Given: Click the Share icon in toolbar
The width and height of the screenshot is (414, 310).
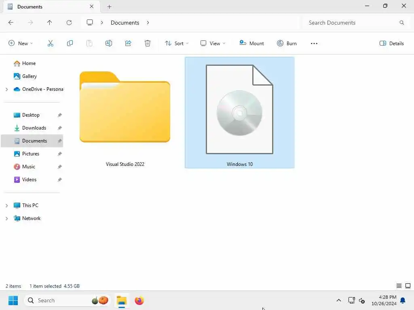Looking at the screenshot, I should (128, 43).
